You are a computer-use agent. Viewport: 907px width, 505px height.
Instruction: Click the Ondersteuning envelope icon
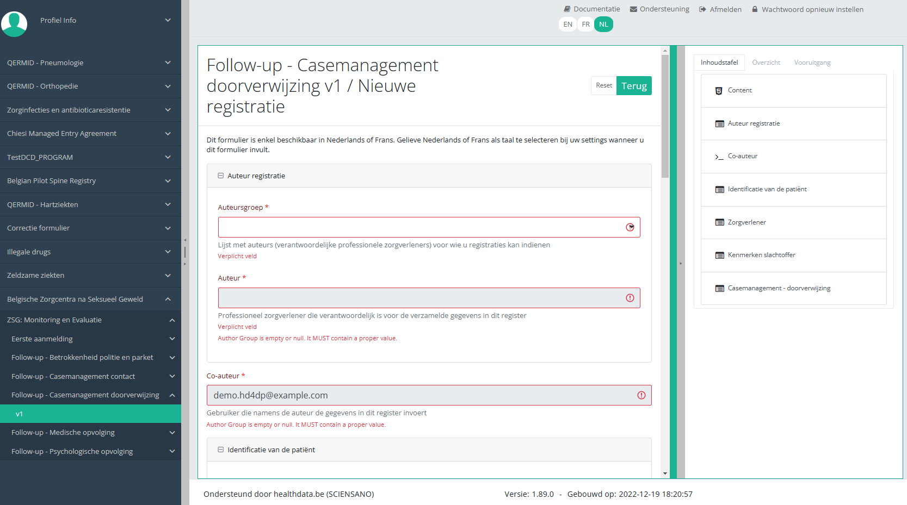(633, 9)
